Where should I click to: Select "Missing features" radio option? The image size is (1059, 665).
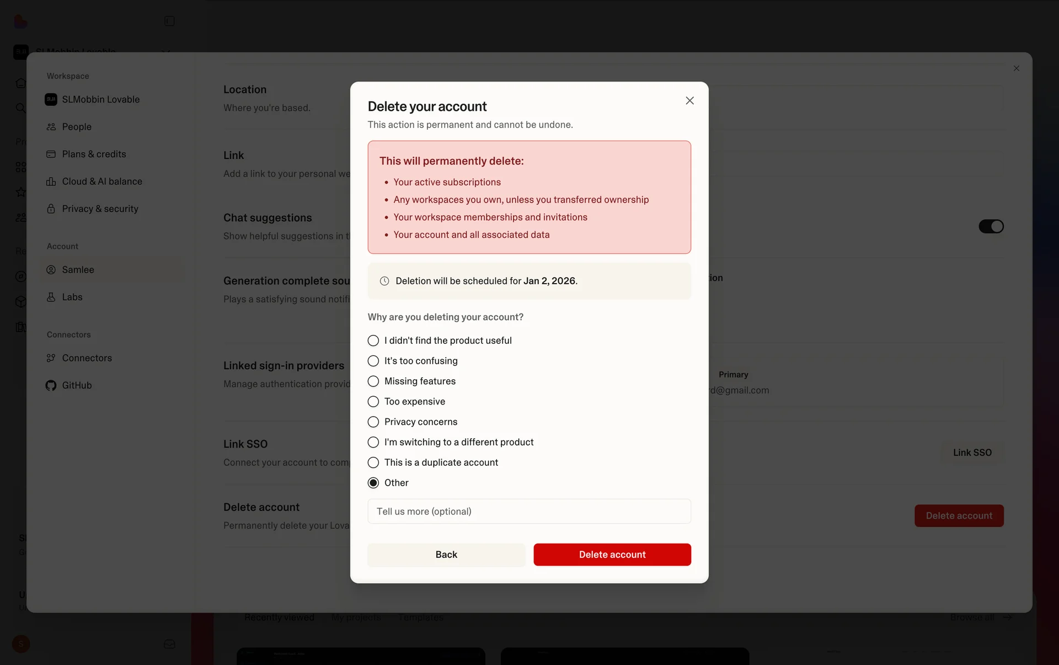tap(373, 381)
